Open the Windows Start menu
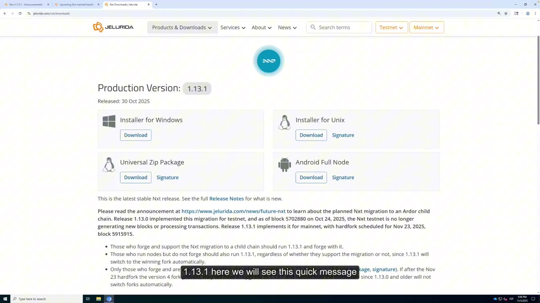Image resolution: width=540 pixels, height=303 pixels. tap(5, 299)
